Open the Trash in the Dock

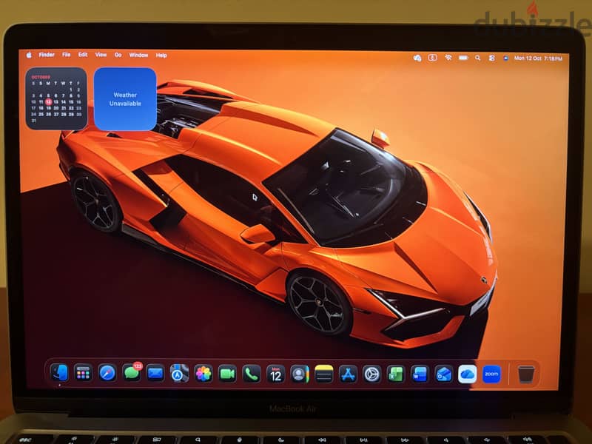coord(526,374)
